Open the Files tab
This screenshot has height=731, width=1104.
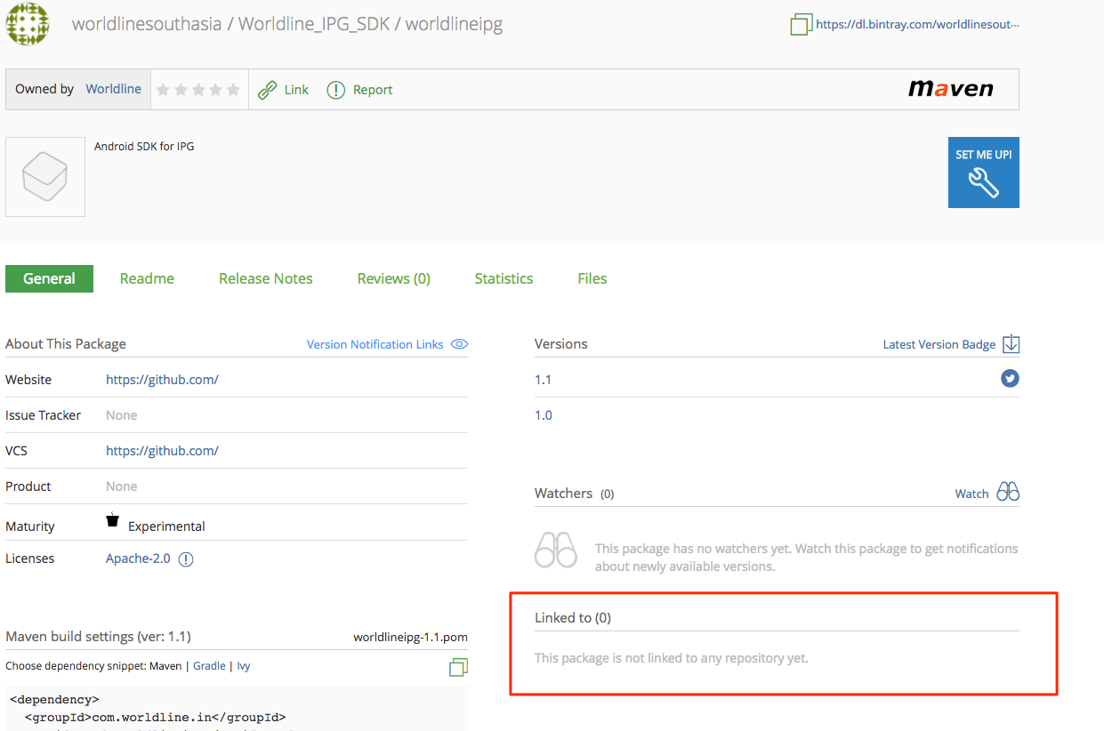pyautogui.click(x=592, y=278)
